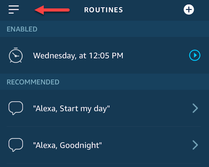Add a new routine with plus icon
Image resolution: width=209 pixels, height=167 pixels.
(189, 10)
